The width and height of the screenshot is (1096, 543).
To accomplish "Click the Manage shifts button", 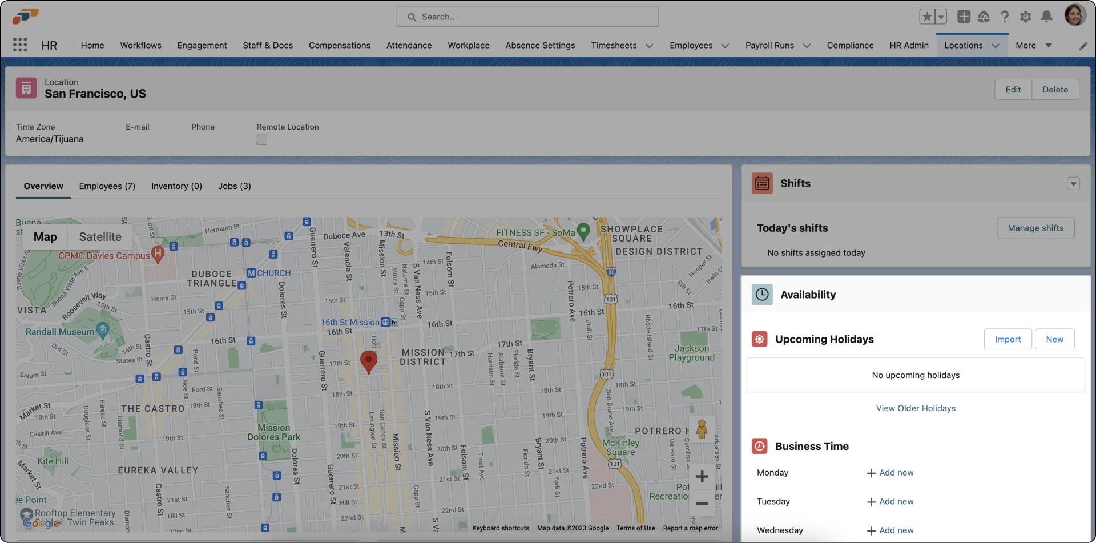I will coord(1035,228).
